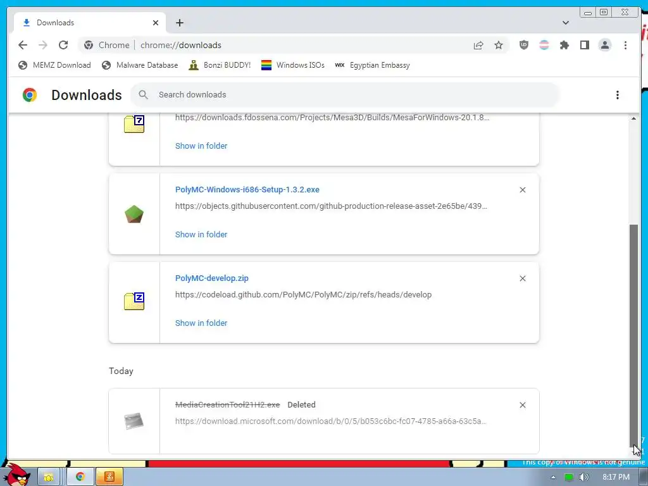
Task: Open the tab search dropdown chevron
Action: pos(566,23)
